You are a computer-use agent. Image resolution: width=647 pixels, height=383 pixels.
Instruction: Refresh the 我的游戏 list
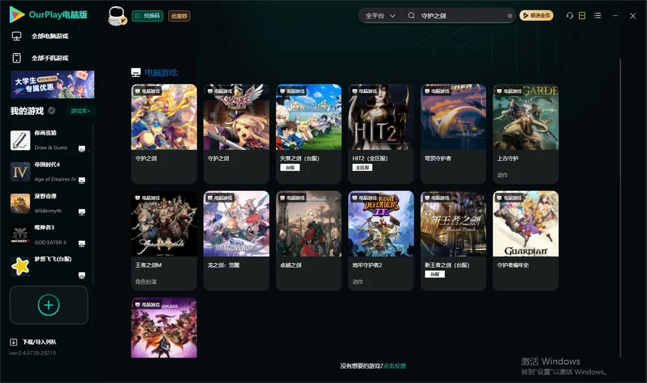52,111
